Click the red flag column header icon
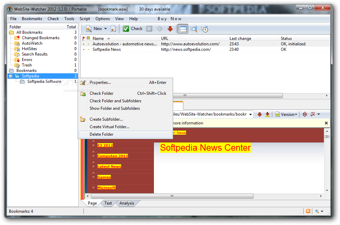The image size is (340, 225). 84,39
